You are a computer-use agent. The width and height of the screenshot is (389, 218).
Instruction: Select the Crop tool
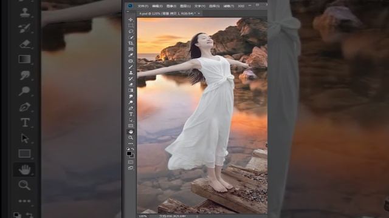pyautogui.click(x=131, y=43)
